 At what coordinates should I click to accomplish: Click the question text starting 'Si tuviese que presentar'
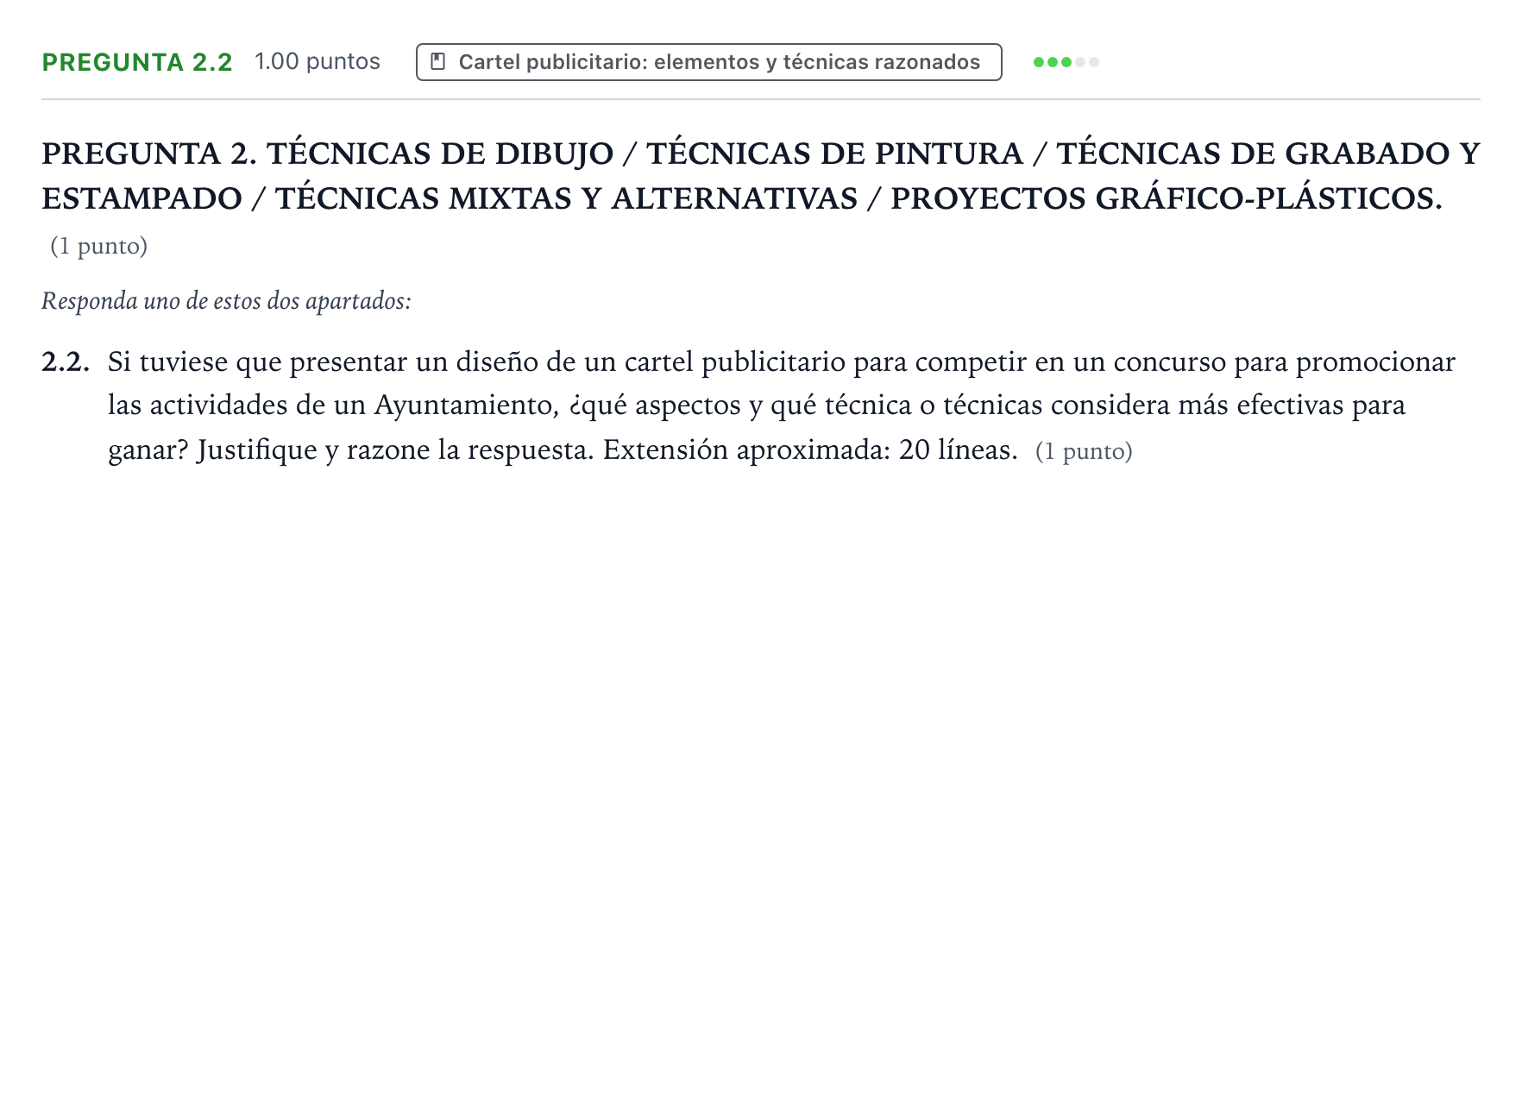[x=782, y=405]
